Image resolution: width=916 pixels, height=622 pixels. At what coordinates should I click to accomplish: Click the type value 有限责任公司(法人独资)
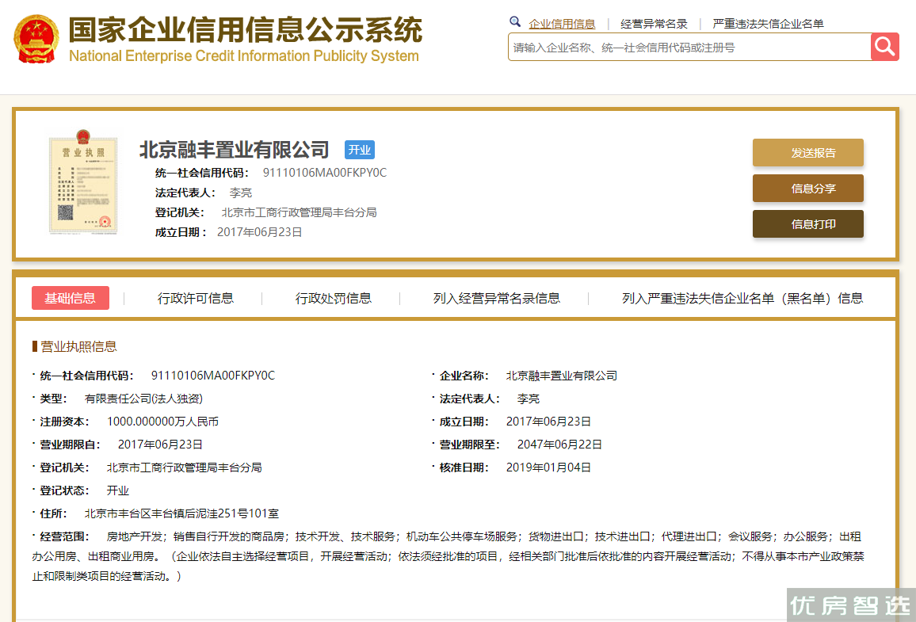coord(143,399)
